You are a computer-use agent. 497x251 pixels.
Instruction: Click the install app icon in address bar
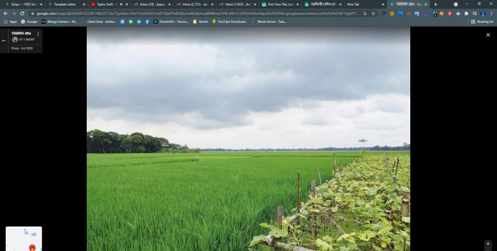click(x=365, y=14)
